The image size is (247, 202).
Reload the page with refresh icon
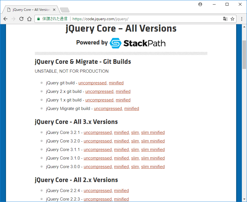pos(21,19)
